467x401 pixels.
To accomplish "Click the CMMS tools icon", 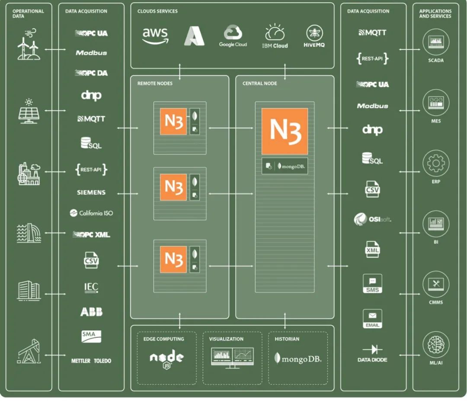I will pyautogui.click(x=436, y=284).
